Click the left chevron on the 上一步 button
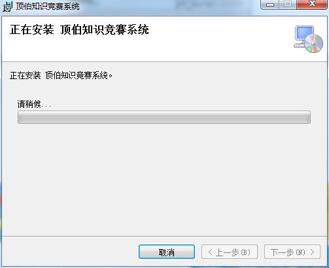 pos(210,252)
